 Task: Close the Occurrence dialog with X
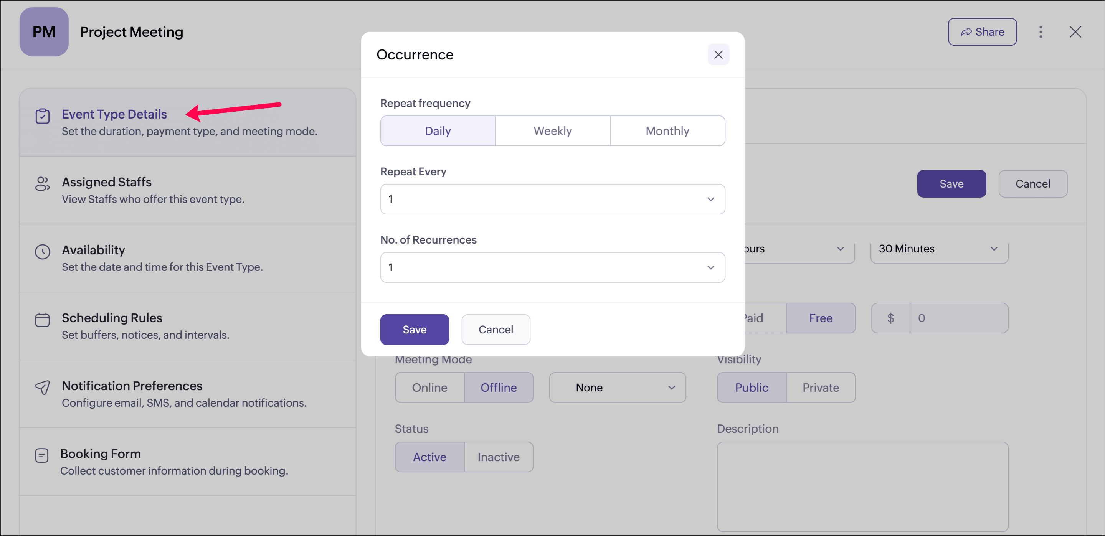pyautogui.click(x=718, y=55)
